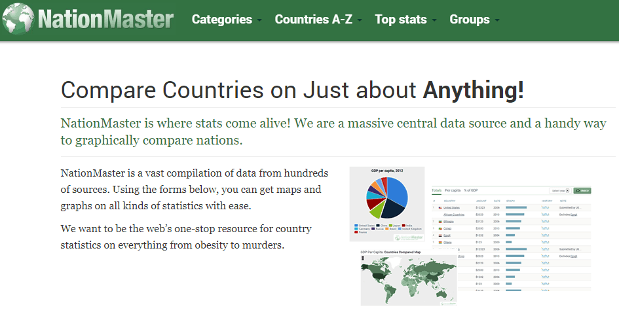This screenshot has width=619, height=310.
Task: Click the 'Compare Countries on Just about Anything!' heading
Action: (x=292, y=90)
